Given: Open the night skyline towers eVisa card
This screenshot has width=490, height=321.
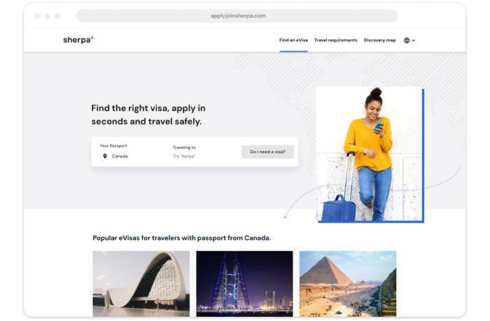Looking at the screenshot, I should click(x=244, y=284).
